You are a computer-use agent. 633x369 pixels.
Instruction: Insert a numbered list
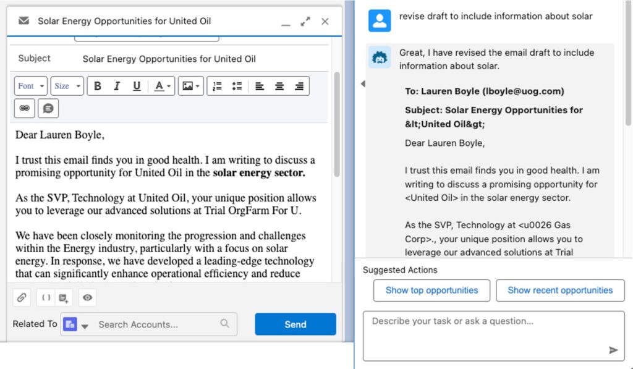tap(217, 86)
